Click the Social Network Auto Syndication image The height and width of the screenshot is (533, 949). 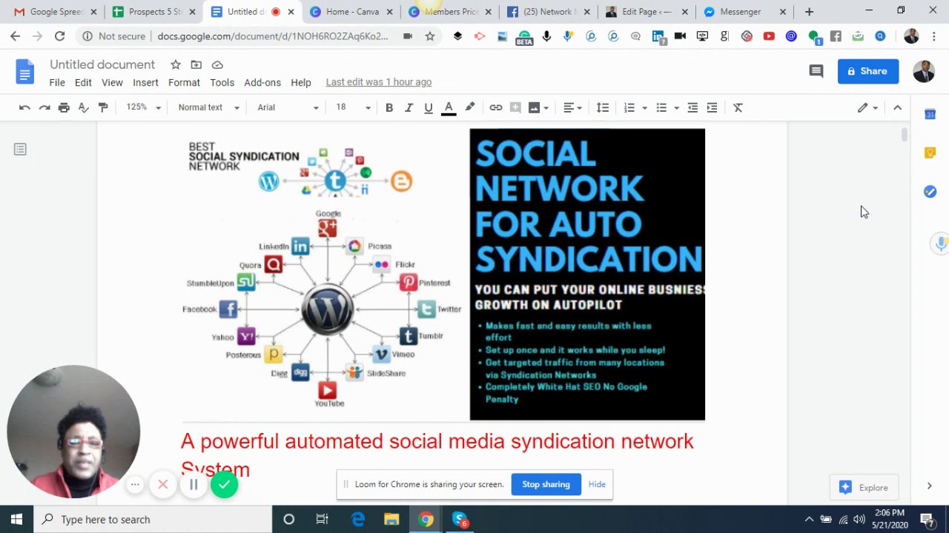click(x=587, y=274)
